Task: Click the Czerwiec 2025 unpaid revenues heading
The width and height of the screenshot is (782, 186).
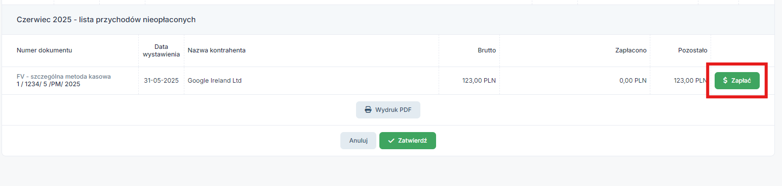Action: pos(106,20)
